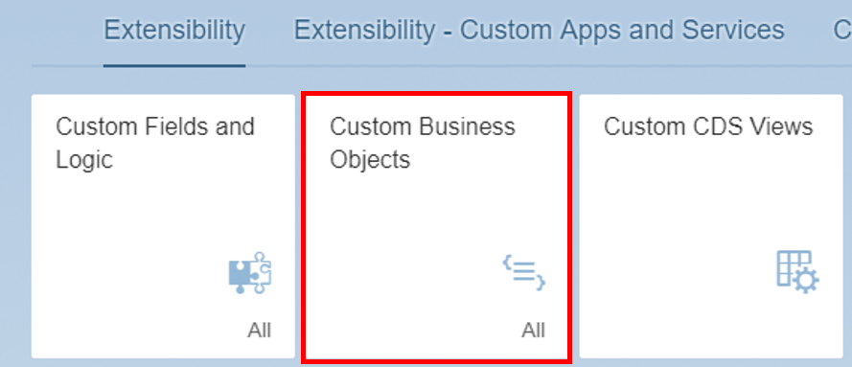852x367 pixels.
Task: Click the puzzle piece icon on Custom Fields tile
Action: pos(249,273)
